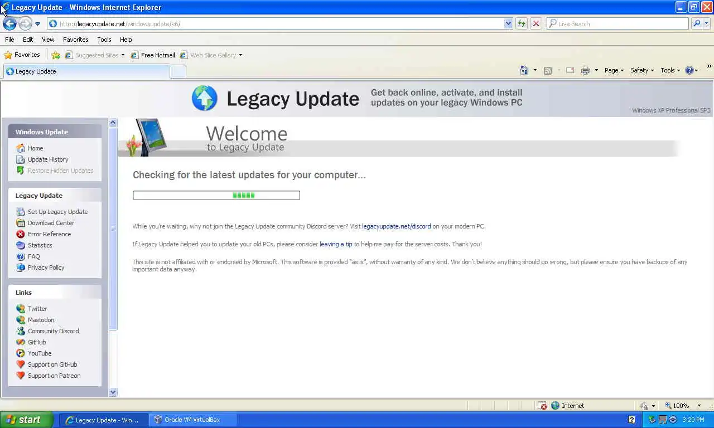Click the Print icon
Viewport: 714px width, 428px height.
[x=585, y=70]
